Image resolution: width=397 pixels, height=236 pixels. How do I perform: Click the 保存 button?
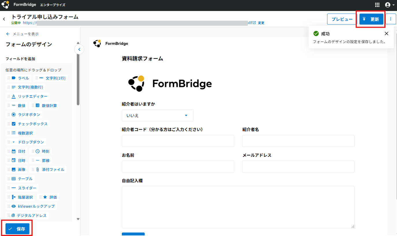coord(17,229)
